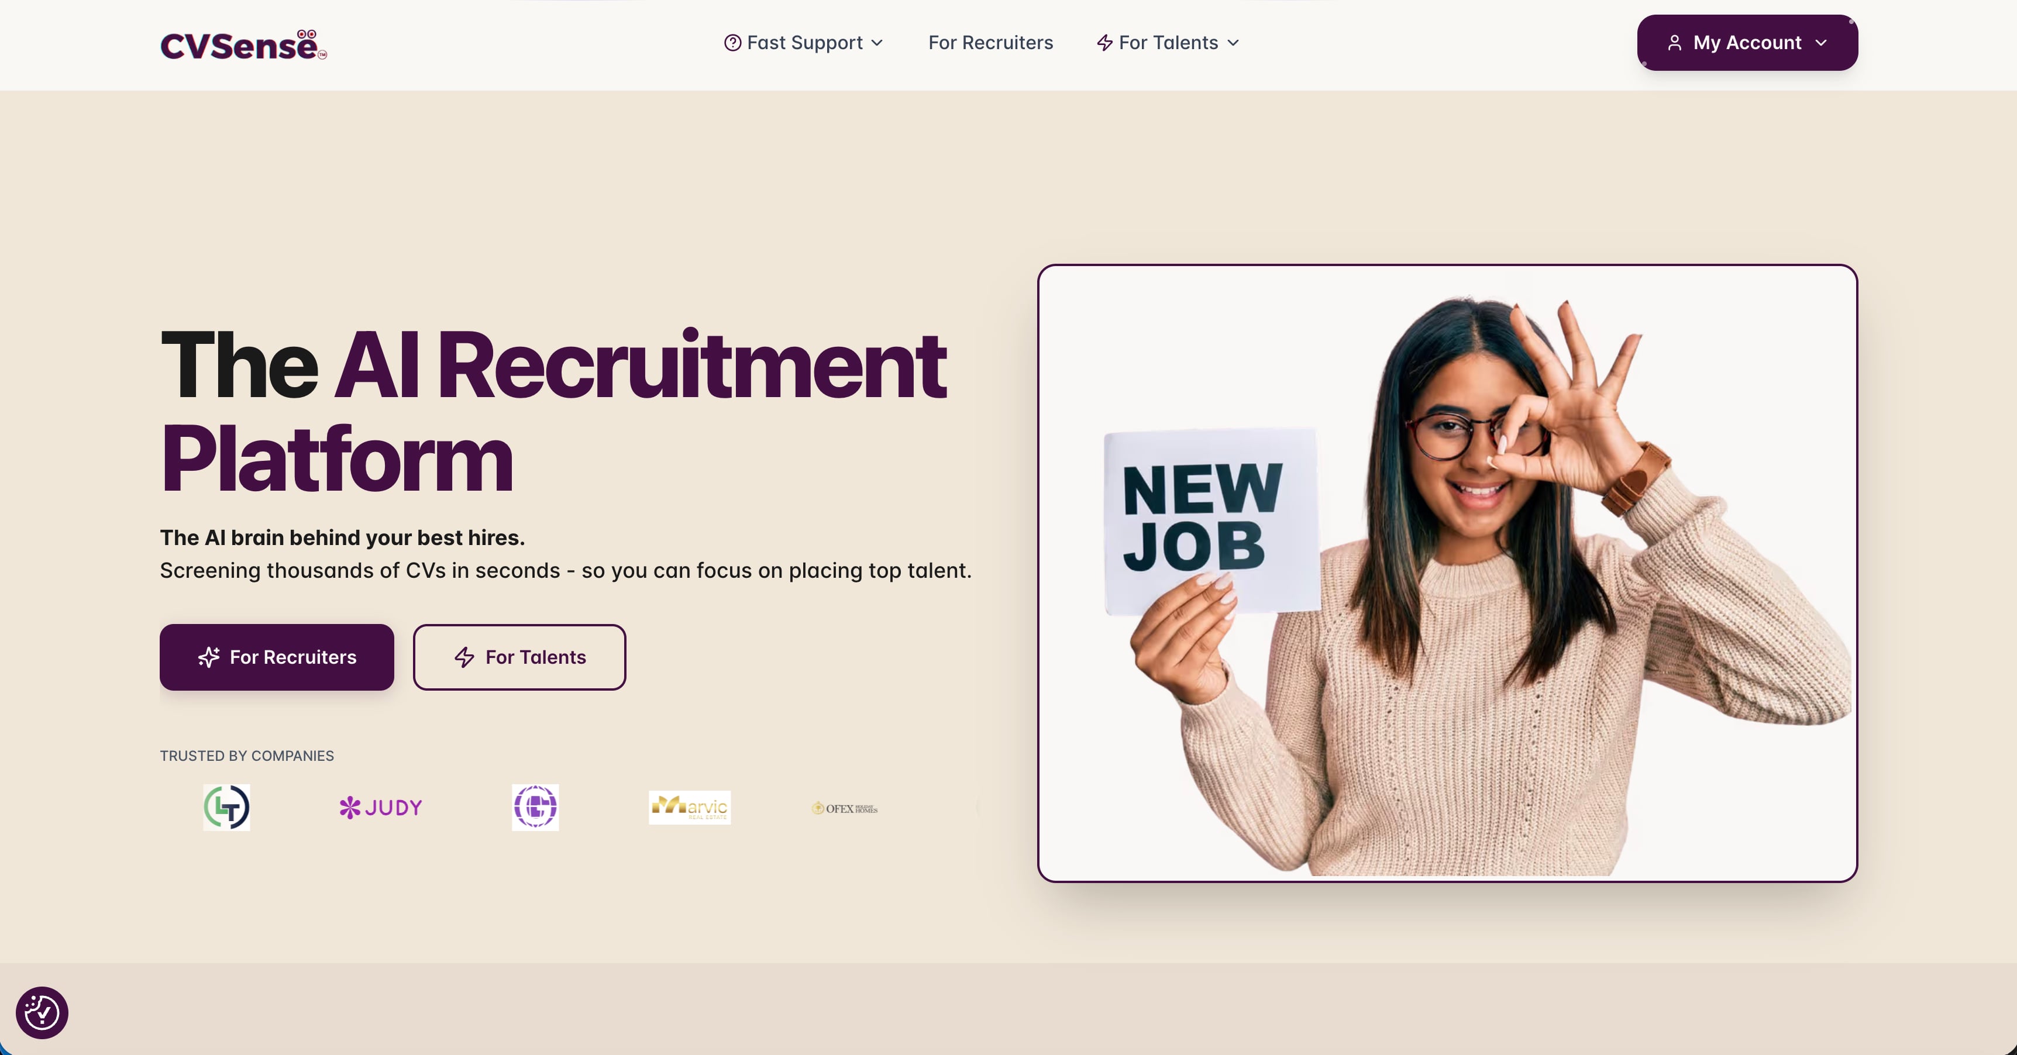
Task: Click the Marvic Real Estate logo
Action: (689, 807)
